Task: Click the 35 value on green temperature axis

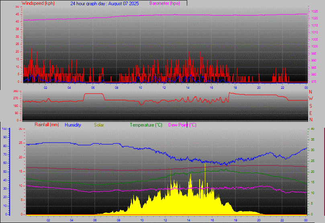Action: [313, 139]
